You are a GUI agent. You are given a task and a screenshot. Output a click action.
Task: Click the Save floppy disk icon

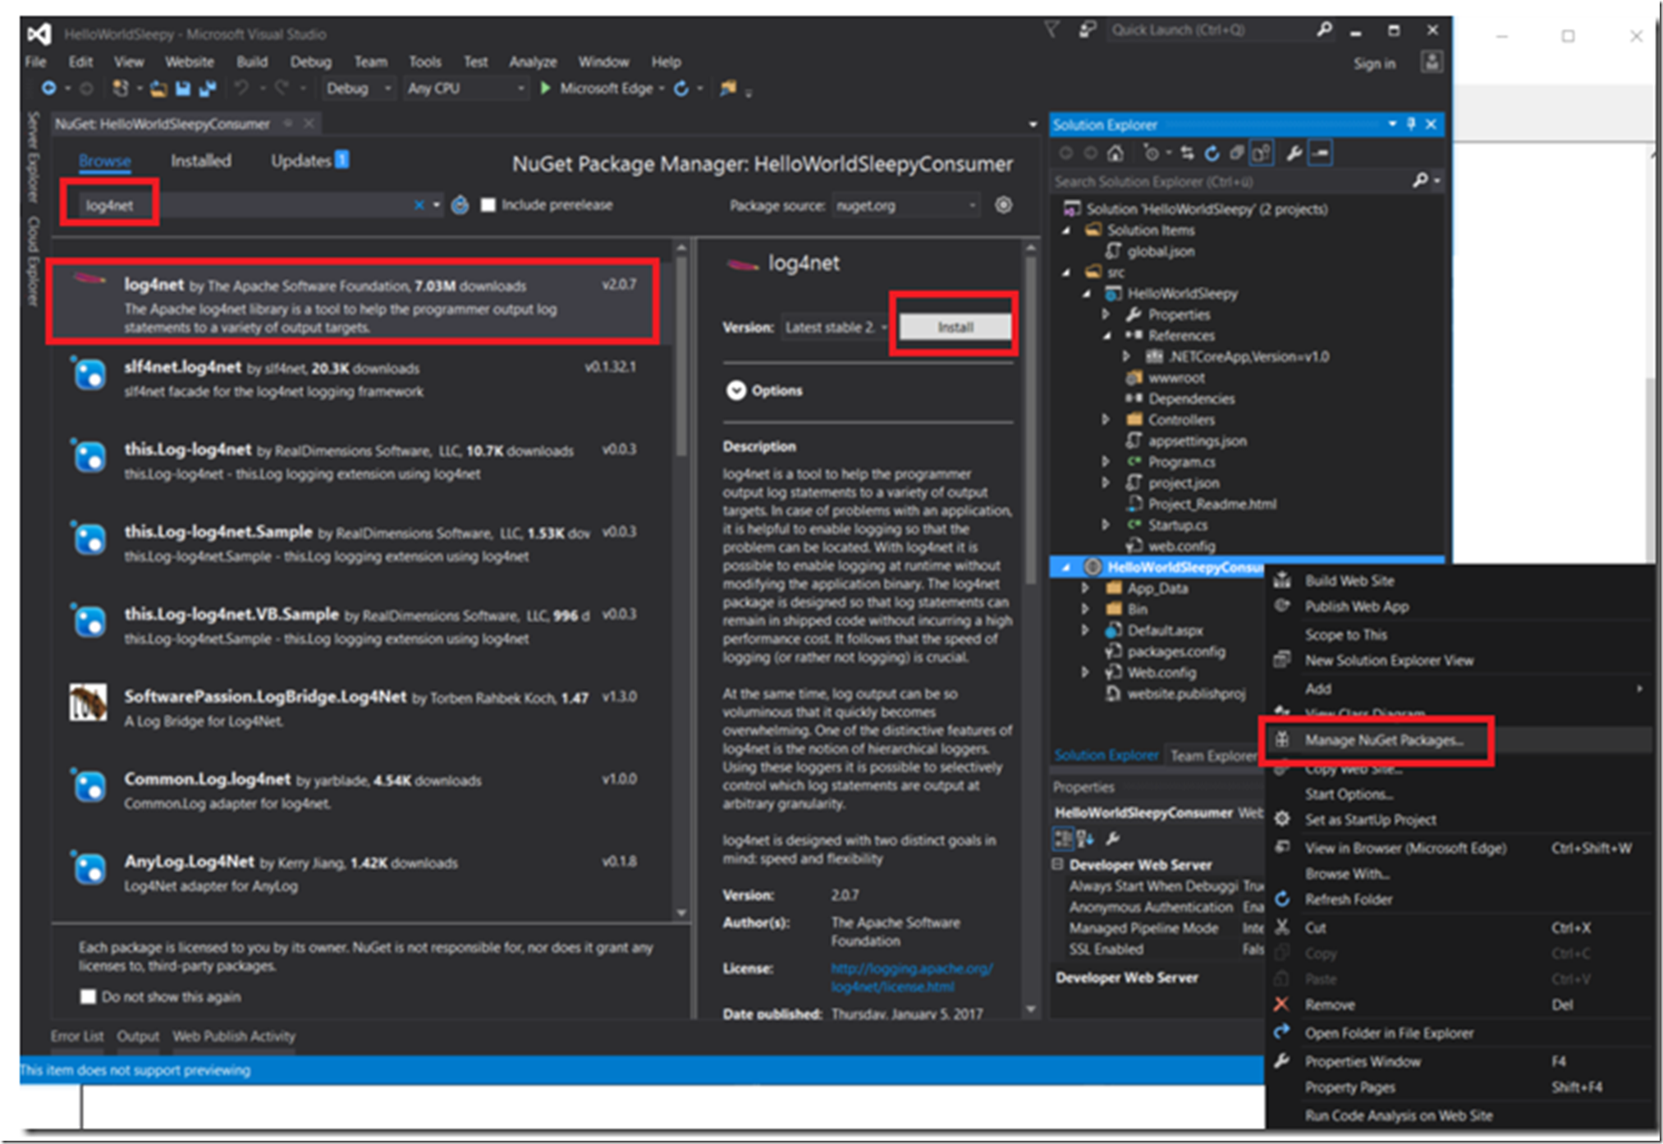point(183,89)
